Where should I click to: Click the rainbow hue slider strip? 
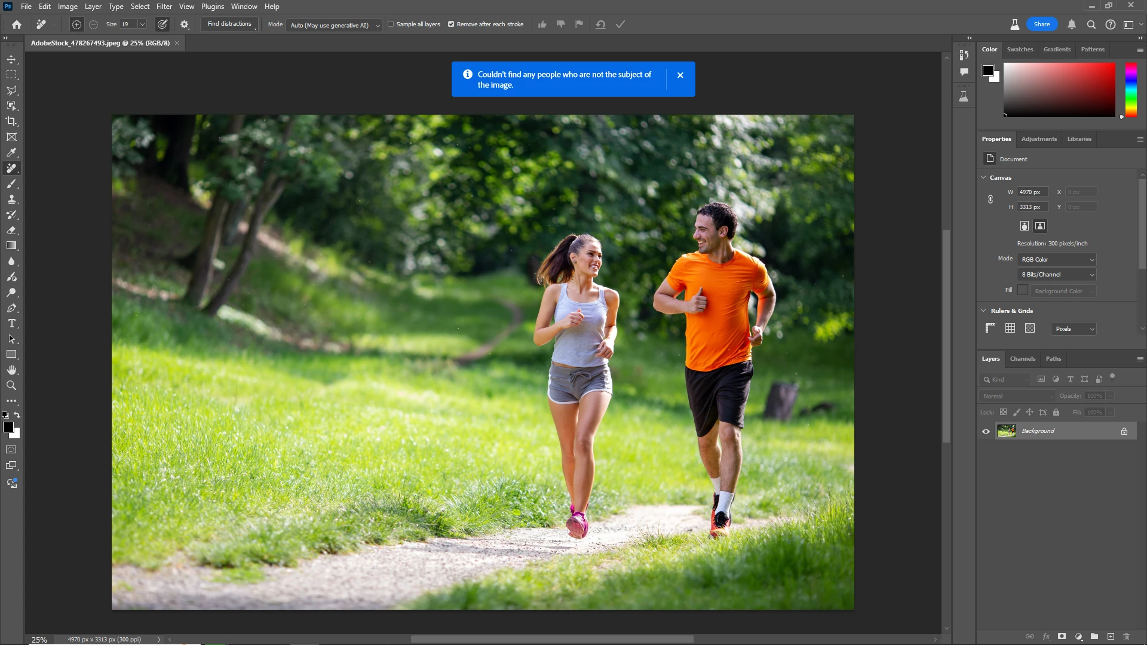click(1130, 90)
